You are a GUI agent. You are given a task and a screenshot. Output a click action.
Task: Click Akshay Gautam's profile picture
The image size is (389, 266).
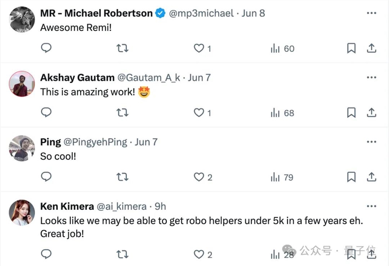22,83
